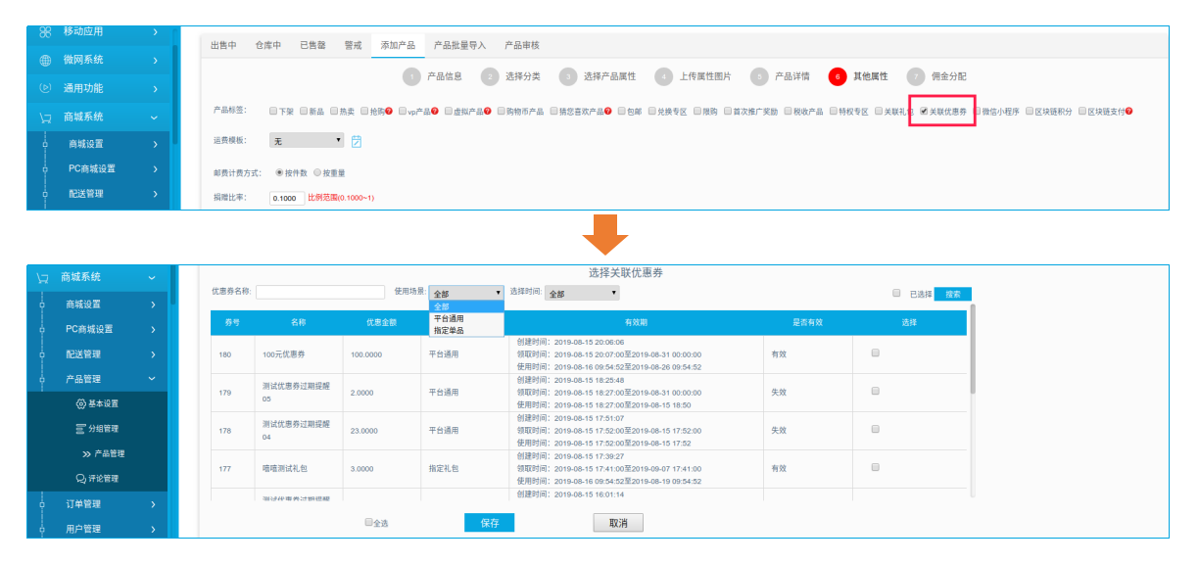Click the arrows icon beside 产品管理 submenu

(87, 453)
